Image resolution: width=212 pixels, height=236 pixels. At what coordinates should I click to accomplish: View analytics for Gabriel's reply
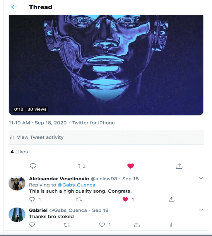pyautogui.click(x=172, y=225)
